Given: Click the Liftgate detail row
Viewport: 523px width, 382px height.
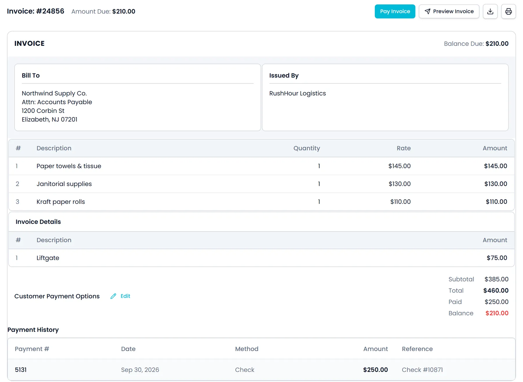Looking at the screenshot, I should tap(261, 258).
